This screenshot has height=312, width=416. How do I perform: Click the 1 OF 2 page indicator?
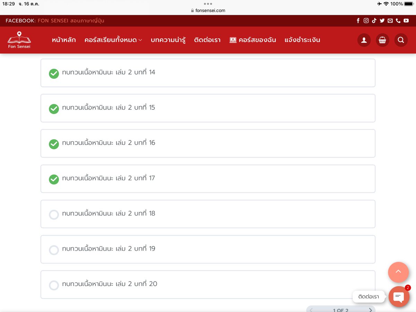pyautogui.click(x=340, y=310)
